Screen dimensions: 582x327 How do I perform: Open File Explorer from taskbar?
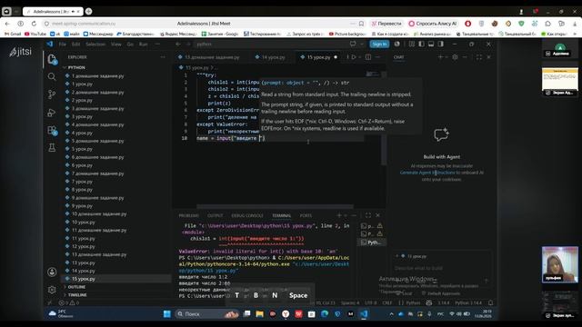(259, 314)
